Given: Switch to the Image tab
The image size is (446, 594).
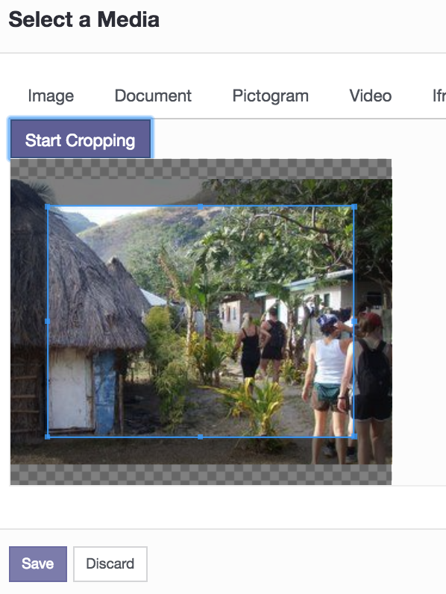Looking at the screenshot, I should pos(51,96).
